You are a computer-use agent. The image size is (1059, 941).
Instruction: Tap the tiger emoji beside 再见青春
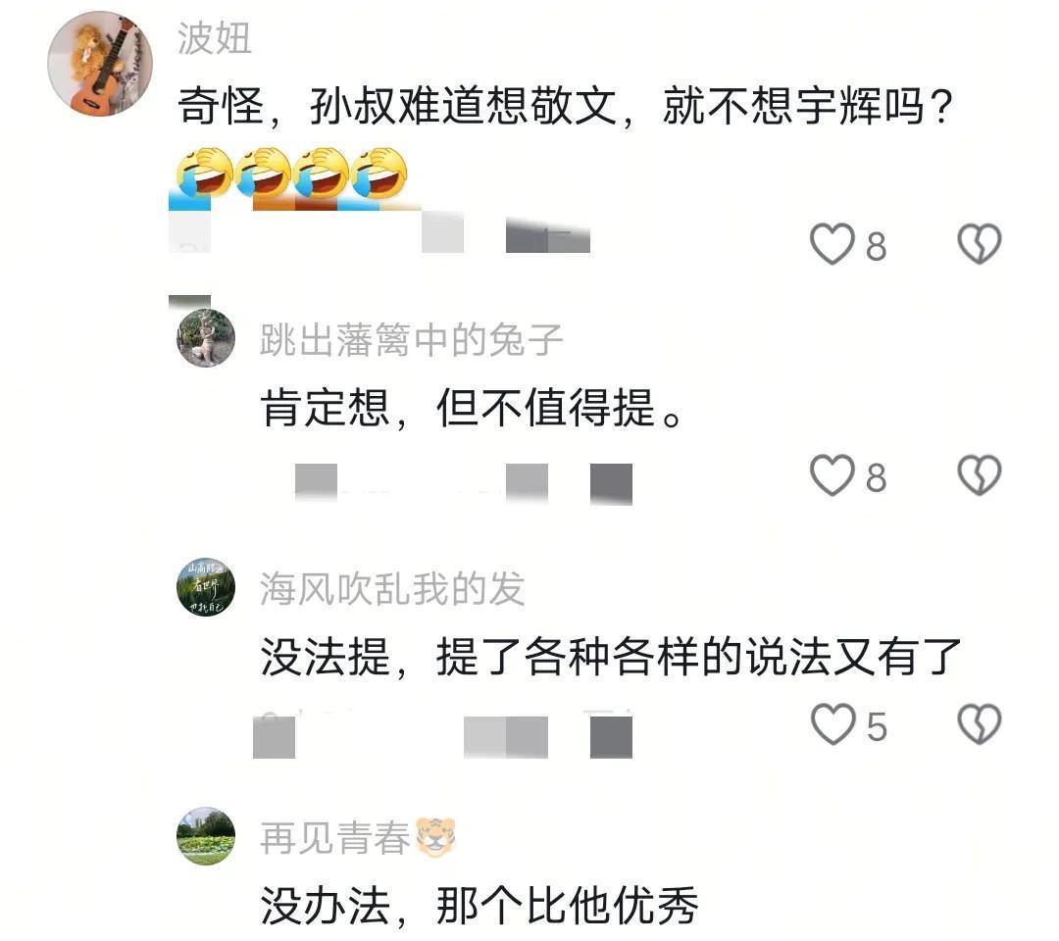pos(435,837)
